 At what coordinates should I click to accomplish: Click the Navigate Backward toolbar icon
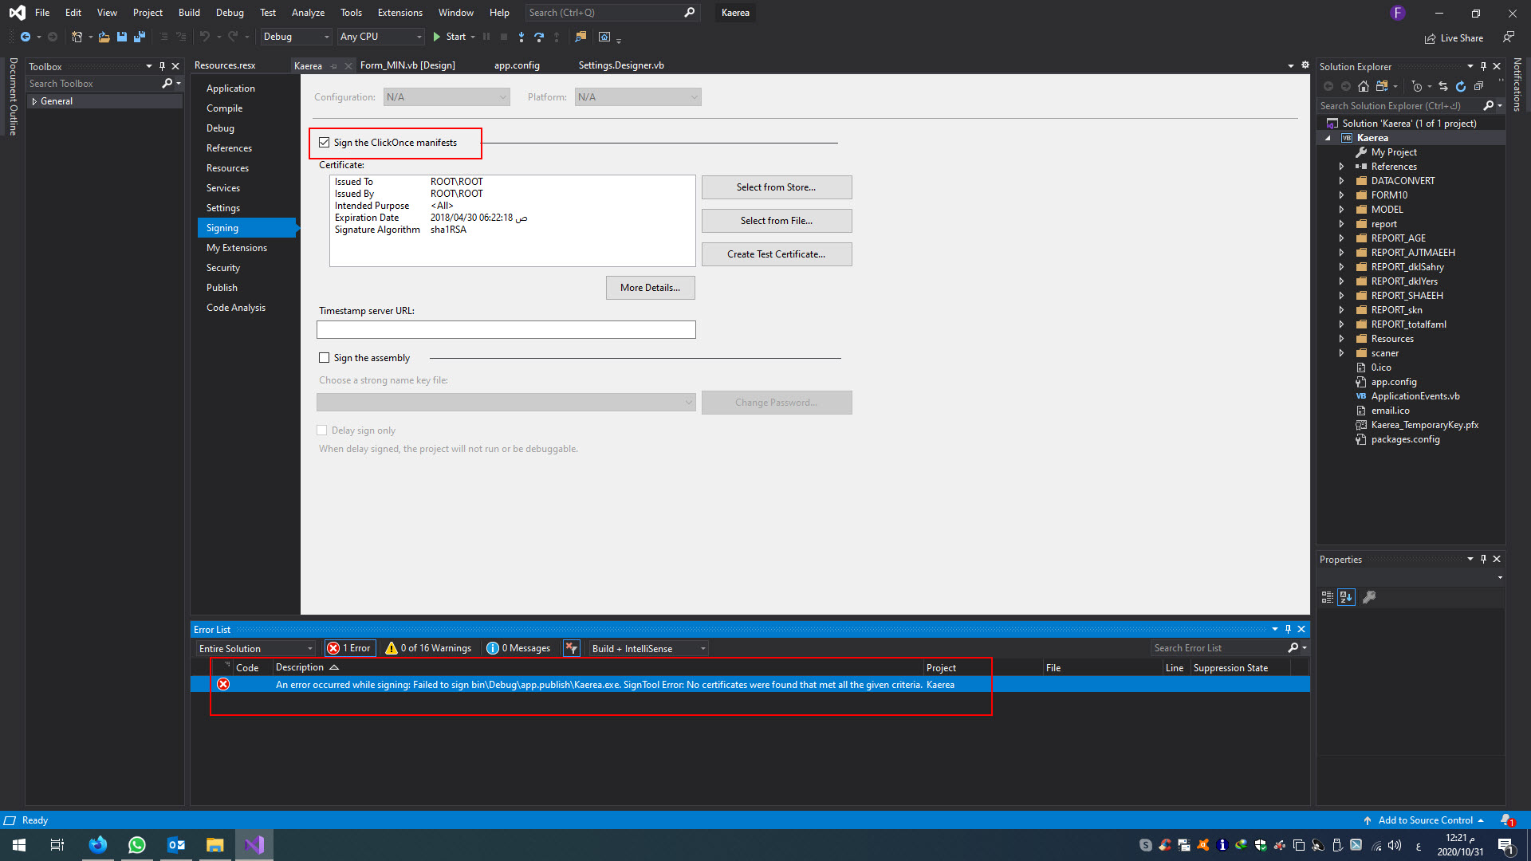pos(25,37)
